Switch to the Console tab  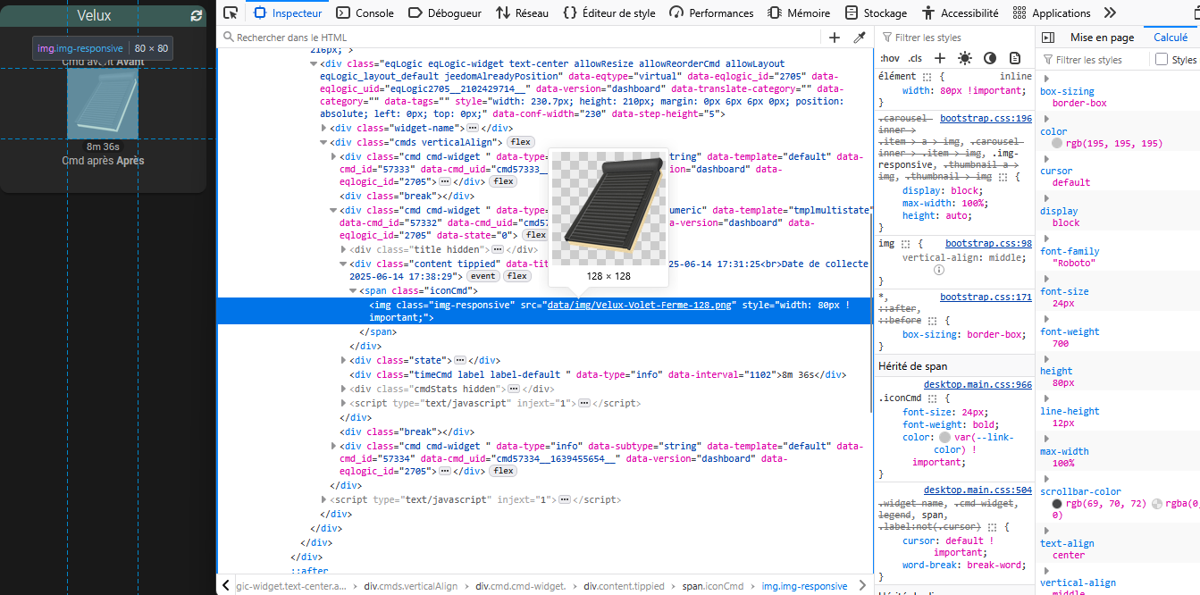point(365,13)
